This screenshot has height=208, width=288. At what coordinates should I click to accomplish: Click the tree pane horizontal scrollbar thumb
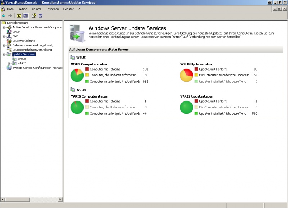pos(17,199)
